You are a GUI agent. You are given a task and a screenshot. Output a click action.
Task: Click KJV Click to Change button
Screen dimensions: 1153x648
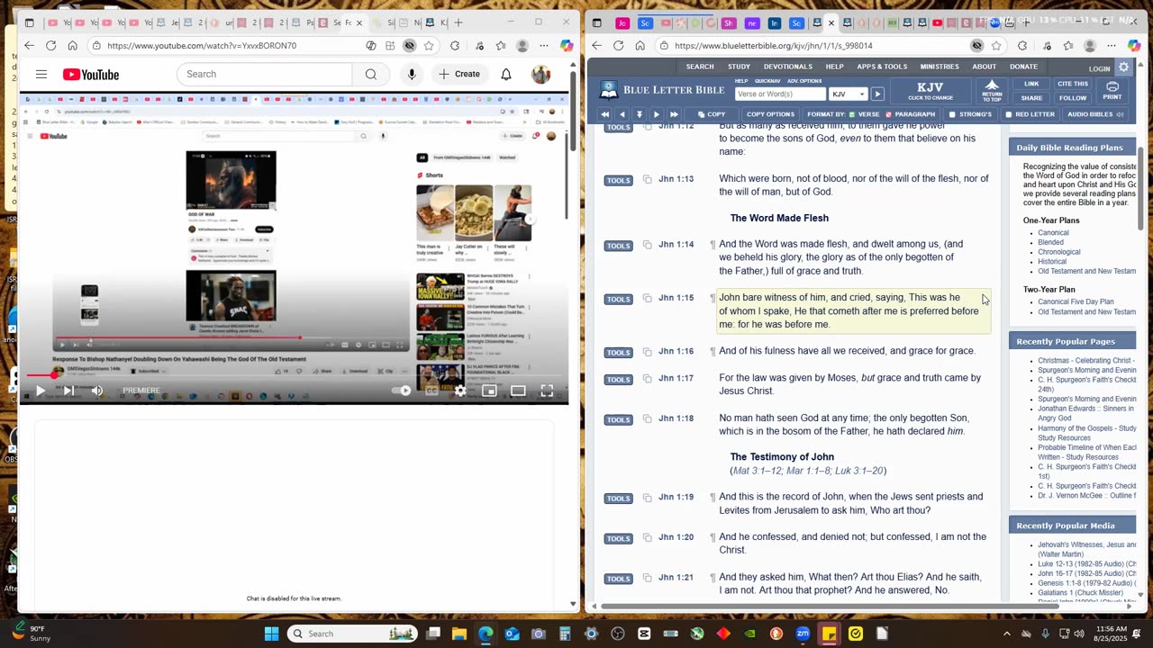click(931, 91)
